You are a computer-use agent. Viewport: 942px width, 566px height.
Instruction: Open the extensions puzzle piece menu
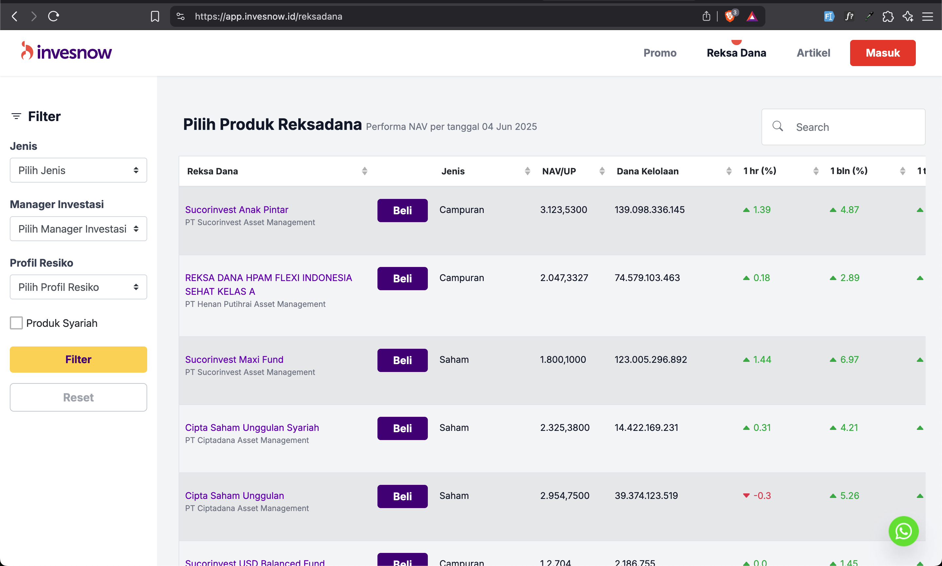pos(888,16)
